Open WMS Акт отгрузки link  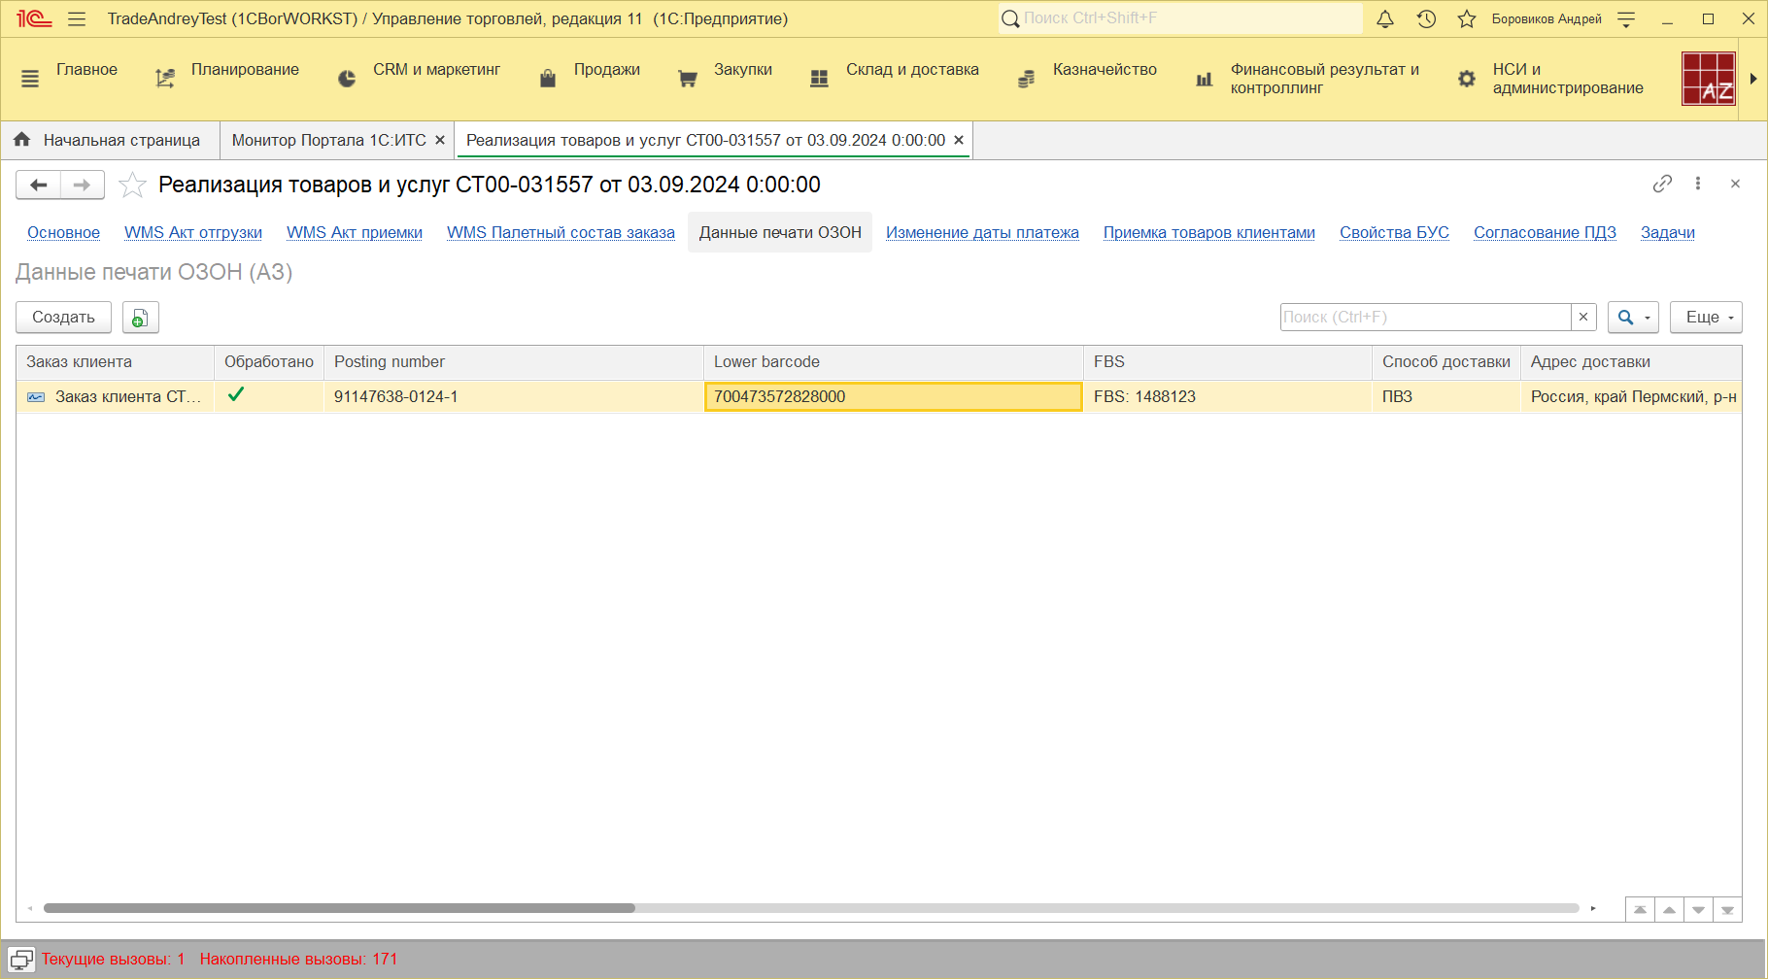coord(193,233)
